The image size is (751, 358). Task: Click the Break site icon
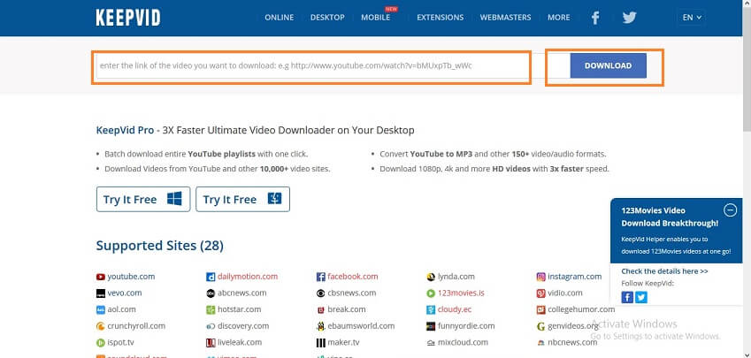click(x=320, y=309)
